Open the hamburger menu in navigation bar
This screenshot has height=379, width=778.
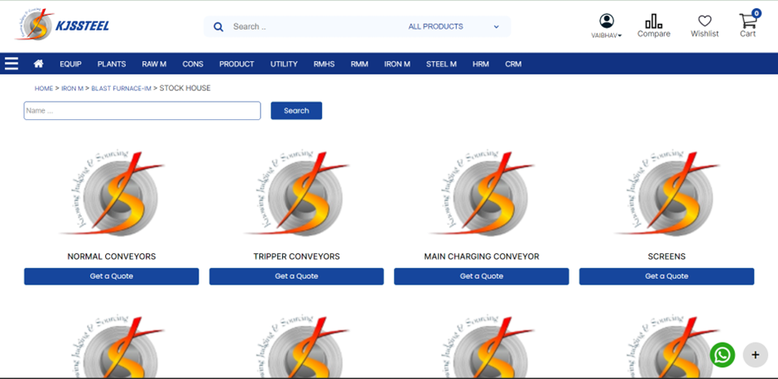[12, 64]
